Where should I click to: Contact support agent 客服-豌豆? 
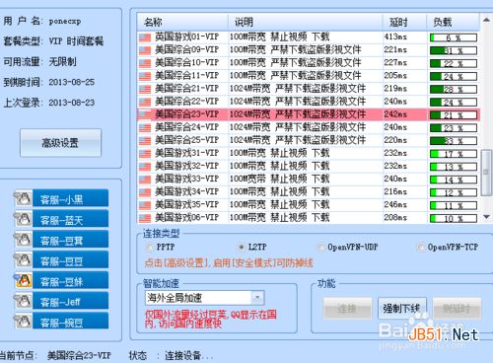[70, 322]
